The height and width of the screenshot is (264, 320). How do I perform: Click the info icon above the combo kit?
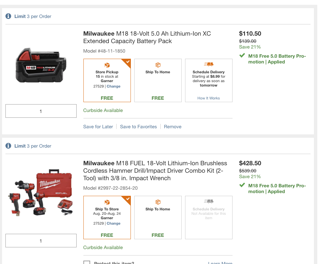click(8, 146)
